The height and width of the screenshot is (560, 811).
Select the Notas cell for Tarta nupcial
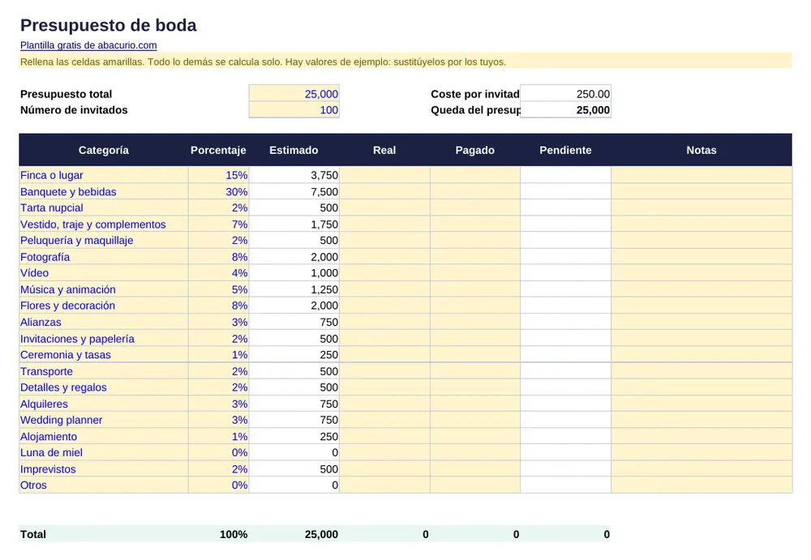pyautogui.click(x=702, y=207)
